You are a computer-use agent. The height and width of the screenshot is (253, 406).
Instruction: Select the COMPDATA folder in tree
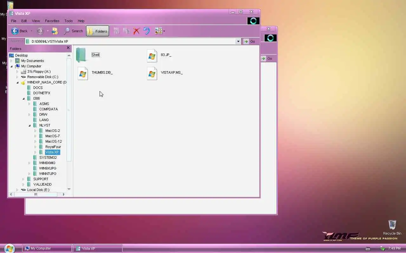48,109
